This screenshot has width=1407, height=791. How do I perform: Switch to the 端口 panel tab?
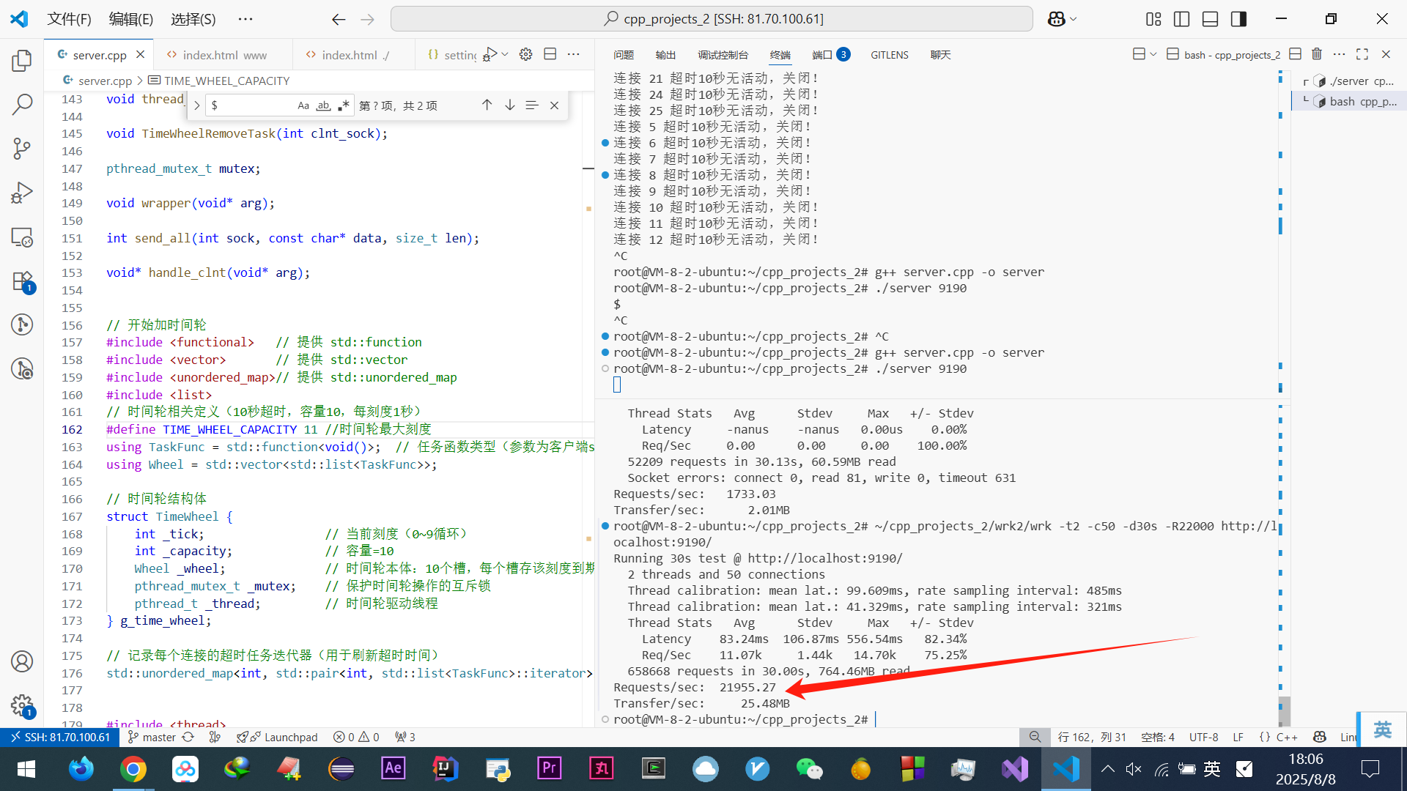point(822,55)
